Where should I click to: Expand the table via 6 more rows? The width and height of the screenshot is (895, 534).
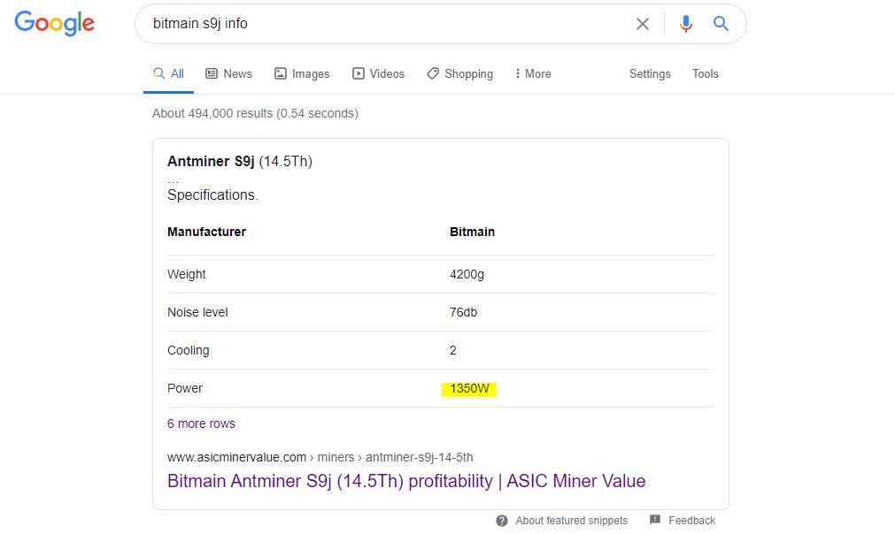(201, 423)
